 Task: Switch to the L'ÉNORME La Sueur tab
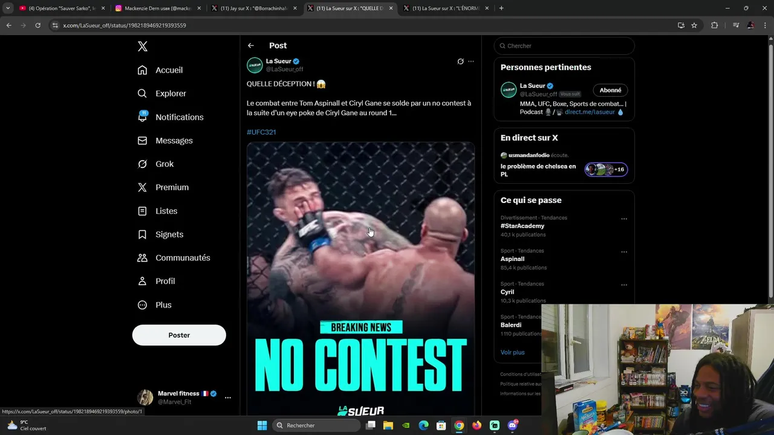tap(446, 8)
